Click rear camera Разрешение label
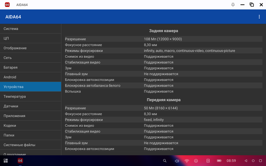 pyautogui.click(x=75, y=39)
